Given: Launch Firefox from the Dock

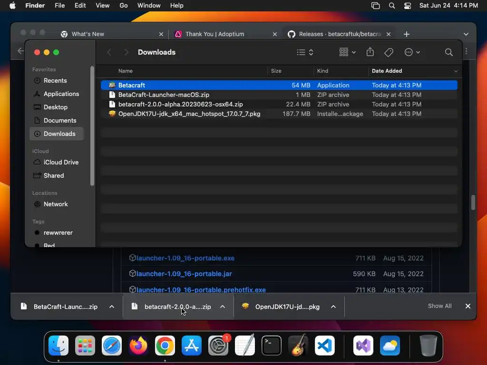Looking at the screenshot, I should pos(138,346).
